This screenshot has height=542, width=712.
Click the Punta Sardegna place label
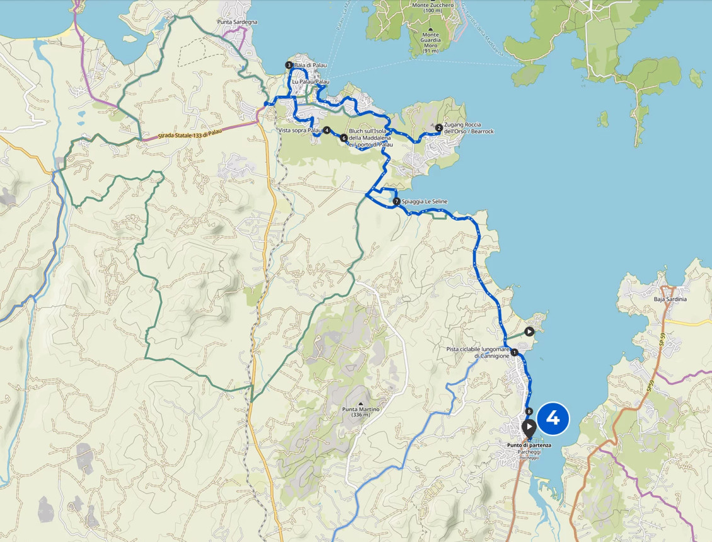pos(237,22)
